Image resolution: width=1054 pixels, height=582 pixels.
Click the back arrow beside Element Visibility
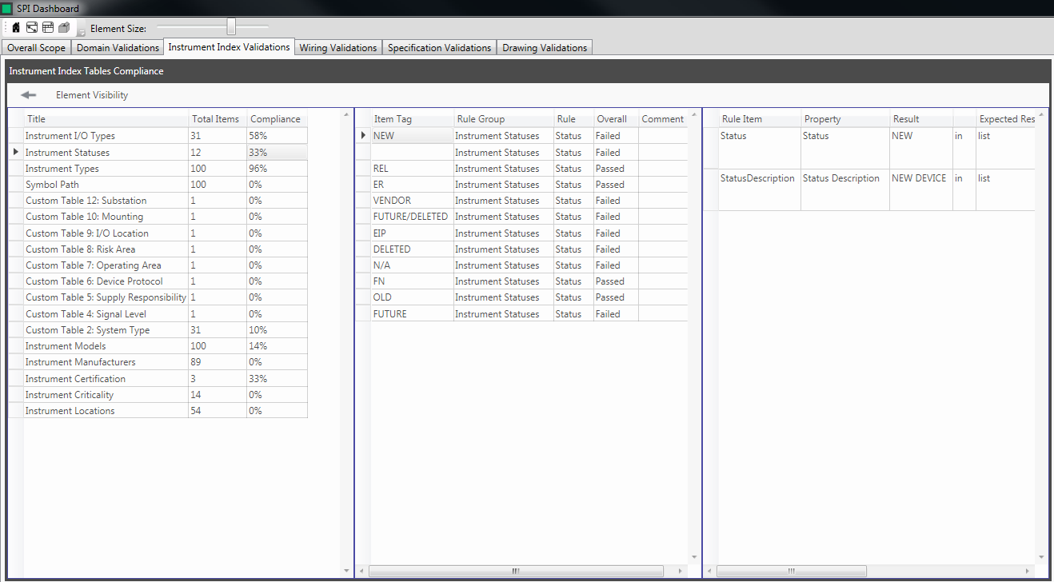click(29, 95)
